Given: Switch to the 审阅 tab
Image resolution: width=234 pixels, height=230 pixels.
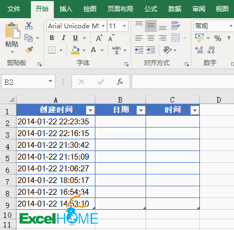Looking at the screenshot, I should coord(199,9).
